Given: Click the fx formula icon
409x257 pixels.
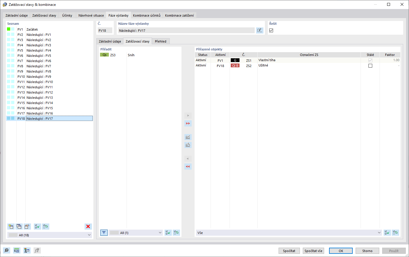Looking at the screenshot, I should [37, 250].
